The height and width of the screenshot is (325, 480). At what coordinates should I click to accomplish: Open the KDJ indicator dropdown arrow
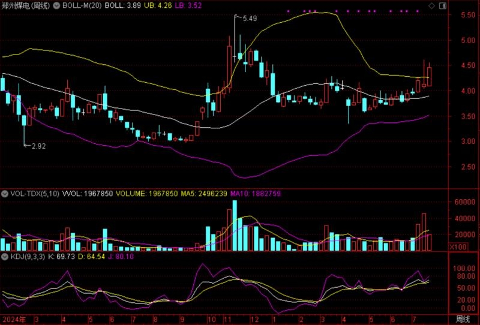(5, 257)
